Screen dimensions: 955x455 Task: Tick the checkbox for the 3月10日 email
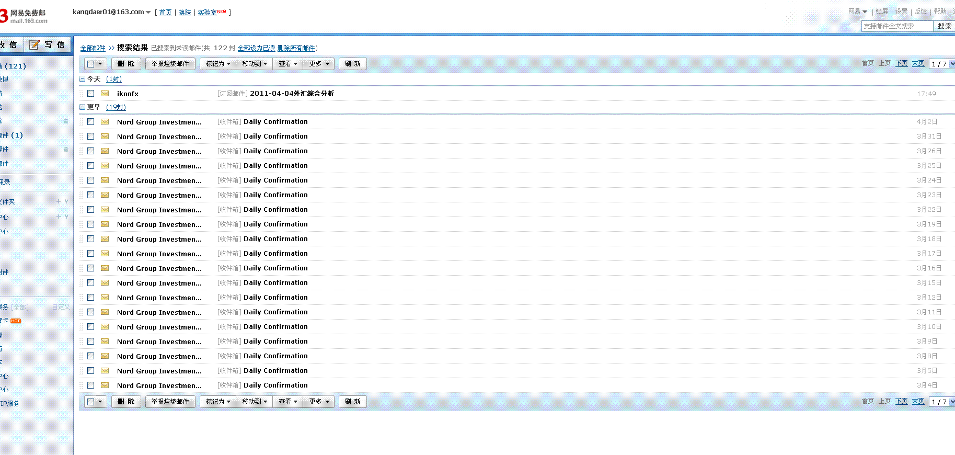pos(91,327)
